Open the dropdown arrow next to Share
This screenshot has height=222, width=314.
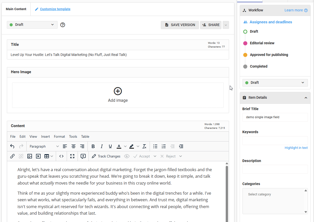tap(226, 25)
